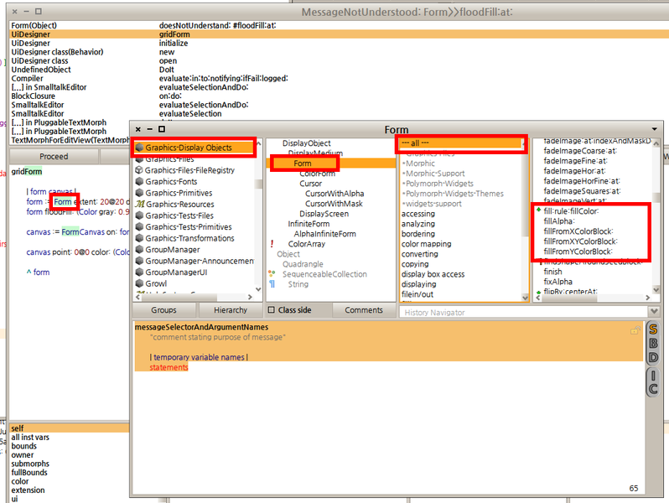This screenshot has height=503, width=669.
Task: Select the ColorForm class in hierarchy
Action: (x=317, y=174)
